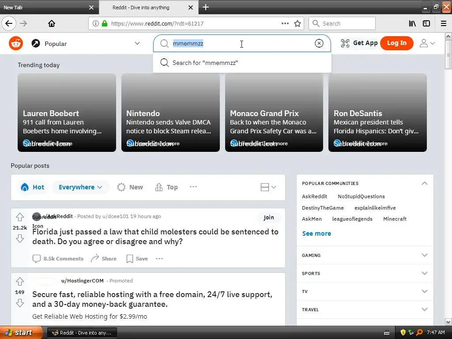Open the Ron DeSantis trending card

pyautogui.click(x=377, y=113)
